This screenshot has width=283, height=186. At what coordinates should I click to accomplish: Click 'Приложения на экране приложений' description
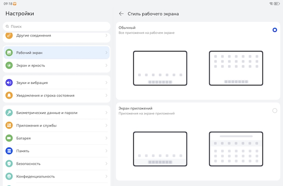pos(147,113)
